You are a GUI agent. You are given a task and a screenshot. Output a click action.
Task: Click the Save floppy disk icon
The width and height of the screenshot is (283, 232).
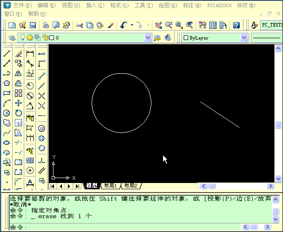click(33, 25)
